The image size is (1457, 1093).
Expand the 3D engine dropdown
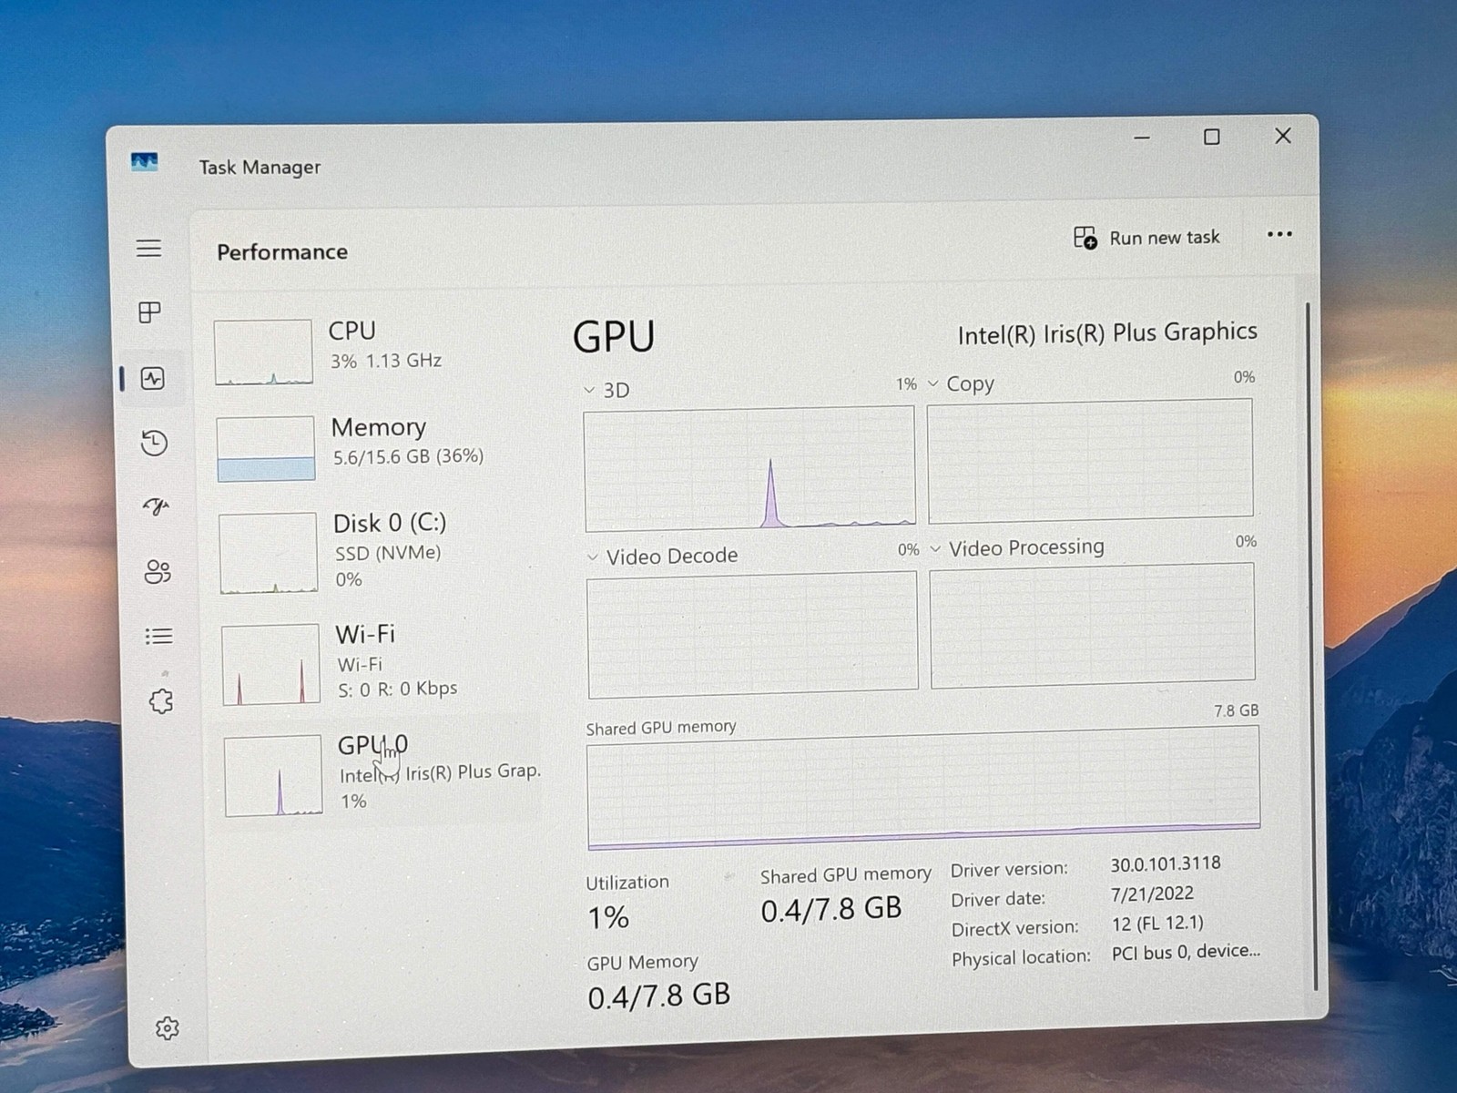(x=589, y=390)
